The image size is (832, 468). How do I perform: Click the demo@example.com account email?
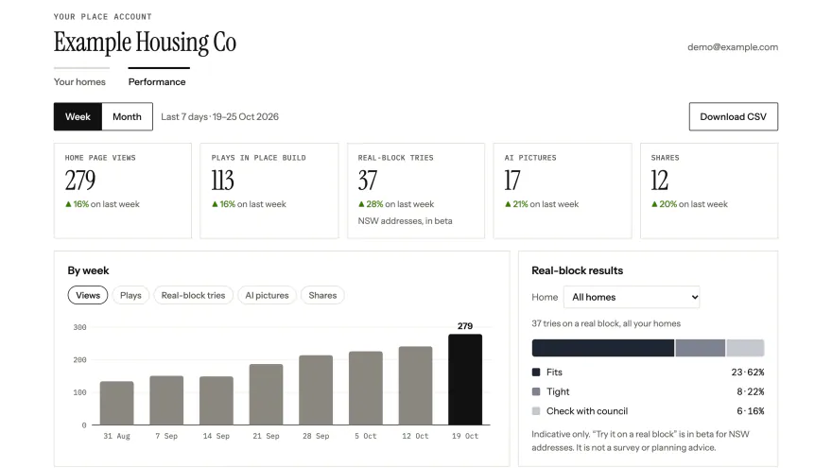(x=733, y=46)
